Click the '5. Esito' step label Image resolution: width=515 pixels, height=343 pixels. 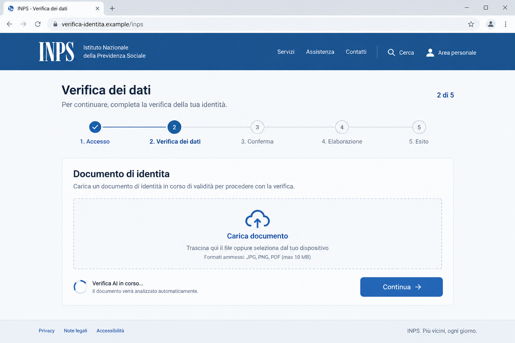pyautogui.click(x=419, y=141)
